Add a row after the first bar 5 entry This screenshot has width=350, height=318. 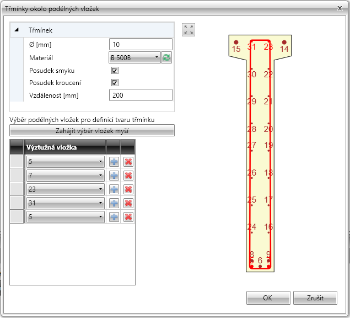click(x=114, y=162)
